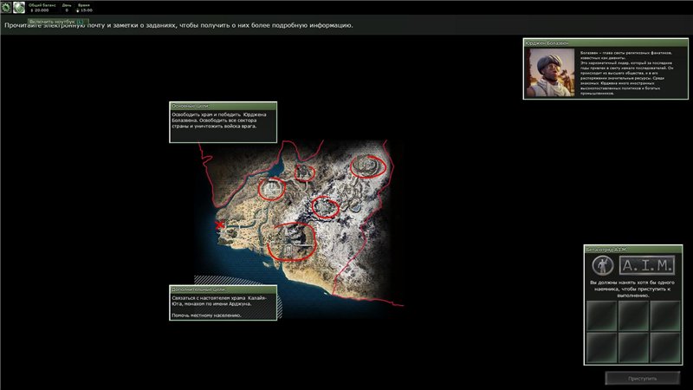693x390 pixels.
Task: Click the Вы должны нанять наемника message
Action: click(632, 289)
